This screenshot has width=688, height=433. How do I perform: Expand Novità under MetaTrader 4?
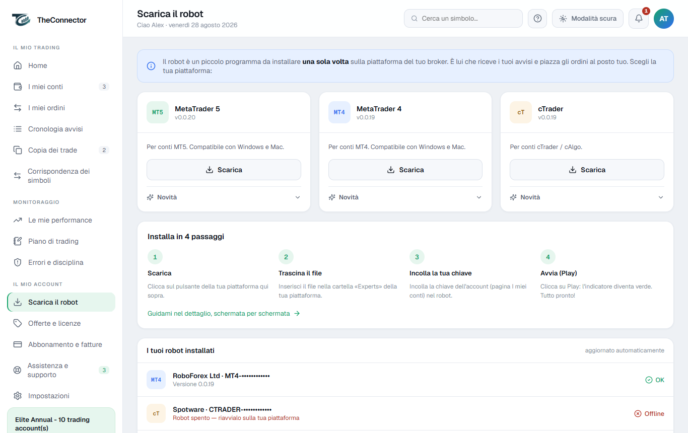[x=405, y=197]
